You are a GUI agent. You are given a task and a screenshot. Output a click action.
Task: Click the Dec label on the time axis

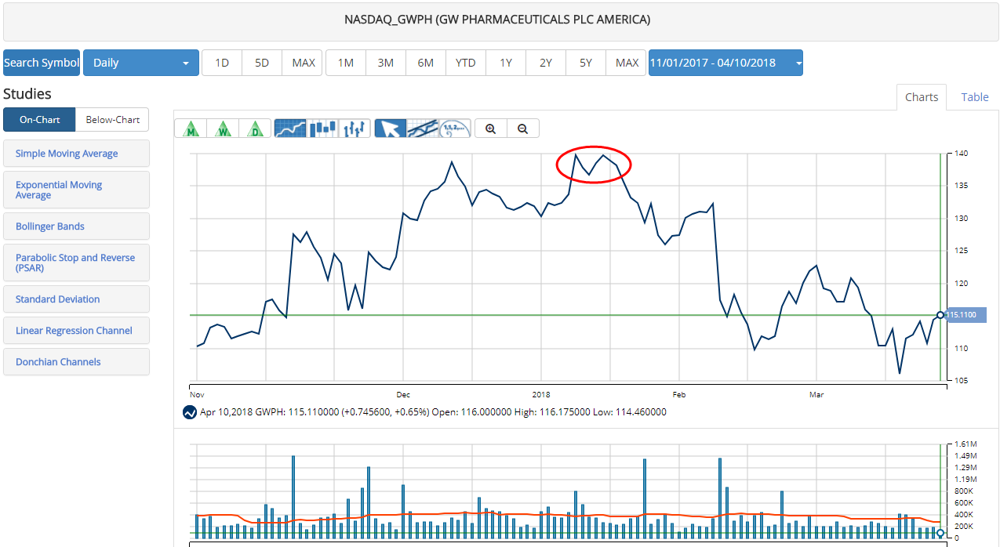[x=402, y=394]
